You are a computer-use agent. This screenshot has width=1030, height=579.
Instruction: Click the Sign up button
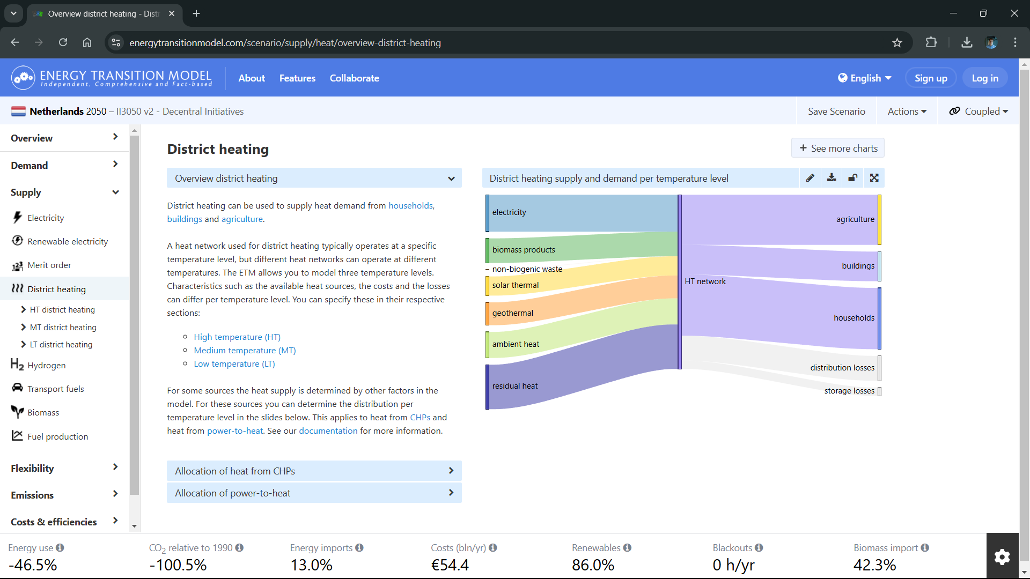[931, 78]
